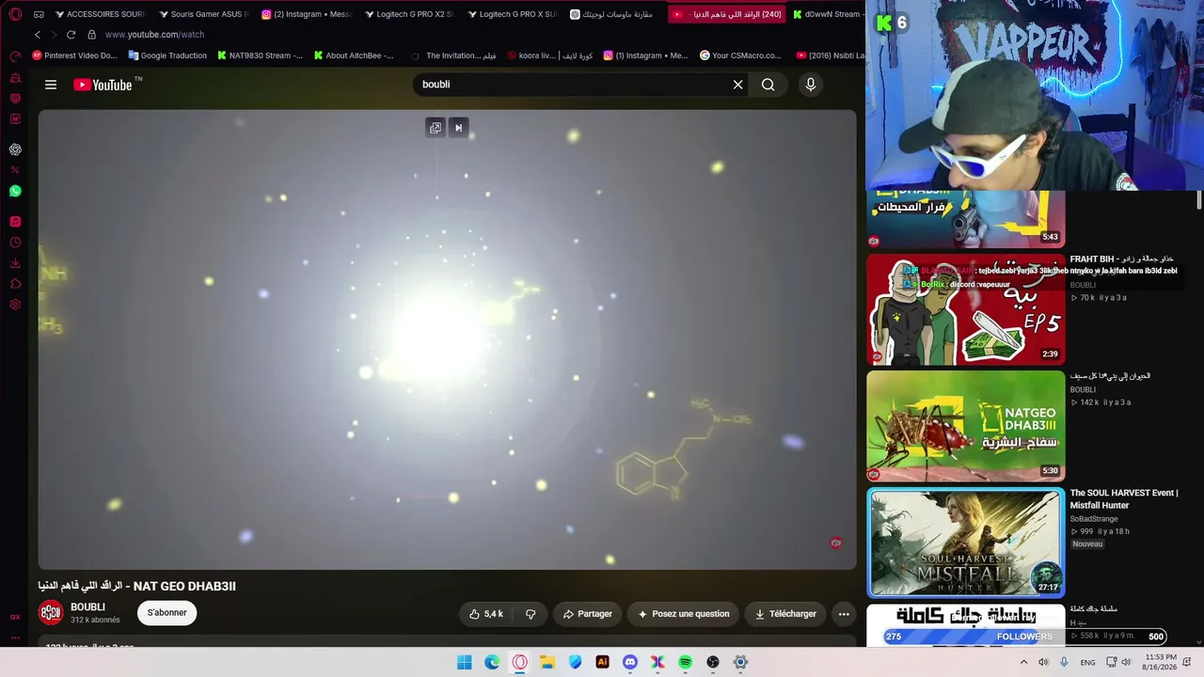This screenshot has width=1204, height=677.
Task: Pop out the video with detach icon
Action: click(x=436, y=128)
